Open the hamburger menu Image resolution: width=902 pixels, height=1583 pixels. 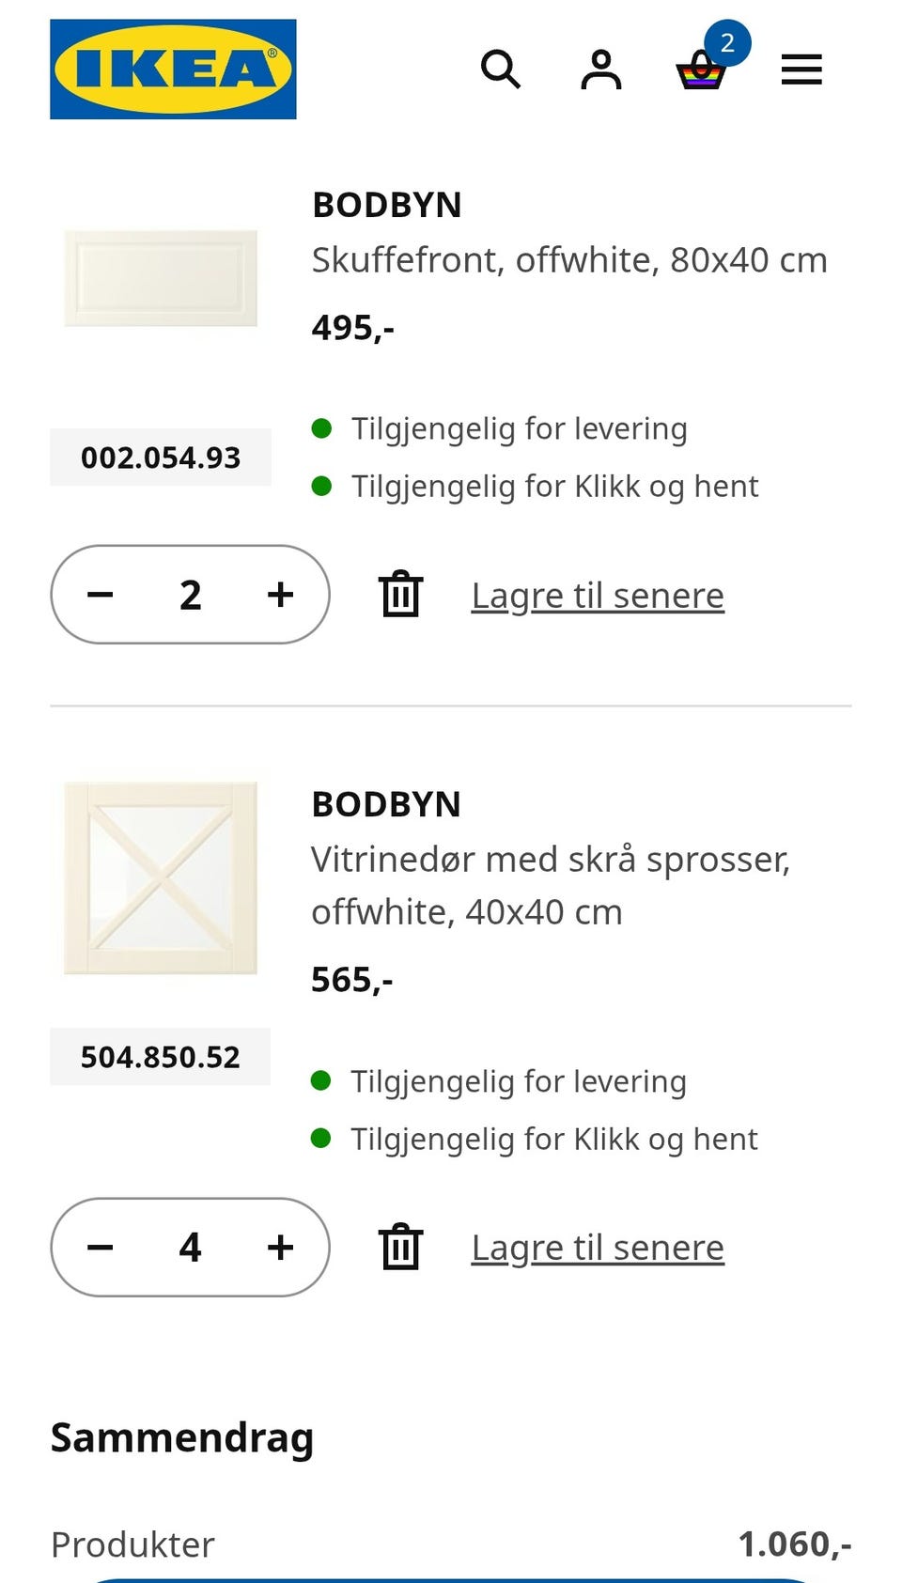click(x=801, y=70)
